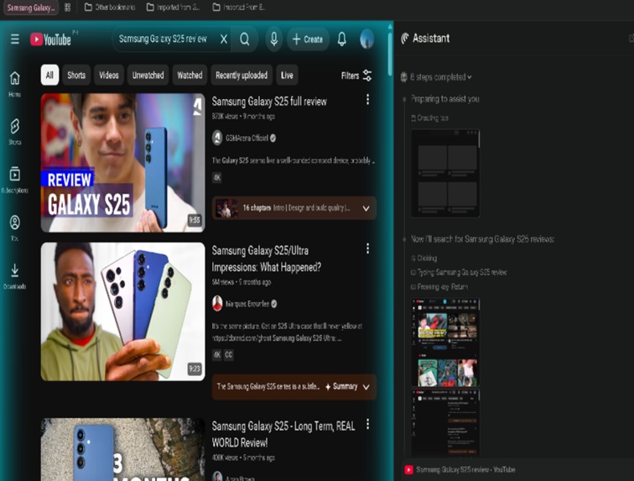Image resolution: width=634 pixels, height=481 pixels.
Task: Select the Recently uploaded filter chip
Action: click(x=242, y=75)
